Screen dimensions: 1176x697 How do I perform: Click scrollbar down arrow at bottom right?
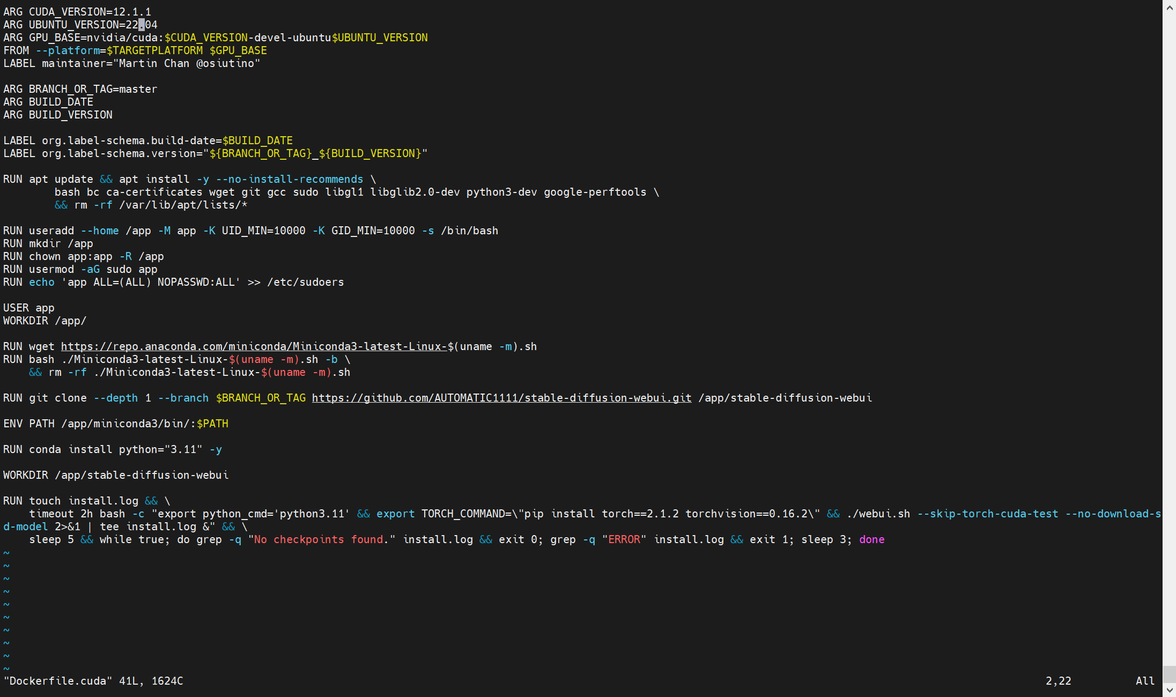pos(1169,691)
